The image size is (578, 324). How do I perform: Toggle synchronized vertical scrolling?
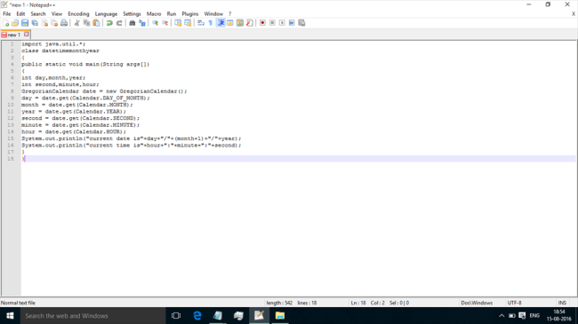178,23
